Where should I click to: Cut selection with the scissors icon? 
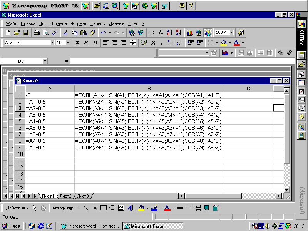click(x=65, y=33)
